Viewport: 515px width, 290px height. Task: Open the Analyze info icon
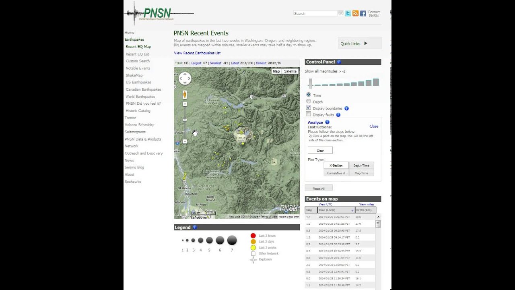click(327, 122)
